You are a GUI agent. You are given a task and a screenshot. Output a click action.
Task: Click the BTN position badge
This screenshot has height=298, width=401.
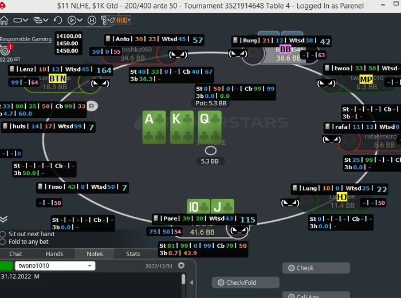57,78
